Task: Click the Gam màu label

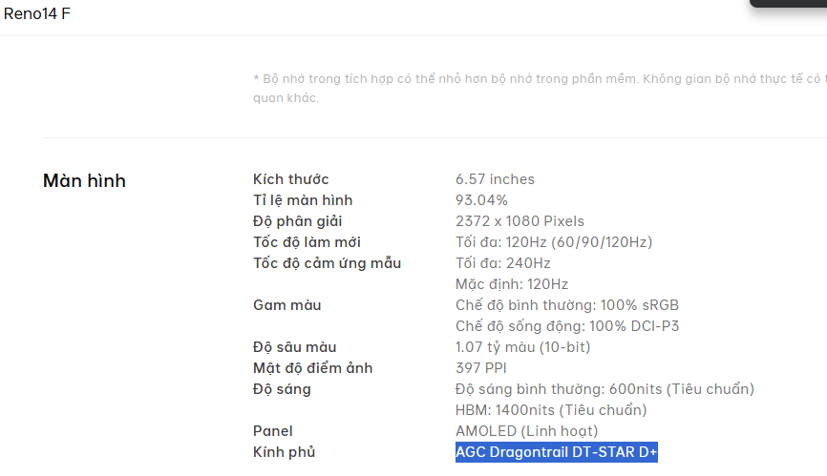Action: coord(286,305)
